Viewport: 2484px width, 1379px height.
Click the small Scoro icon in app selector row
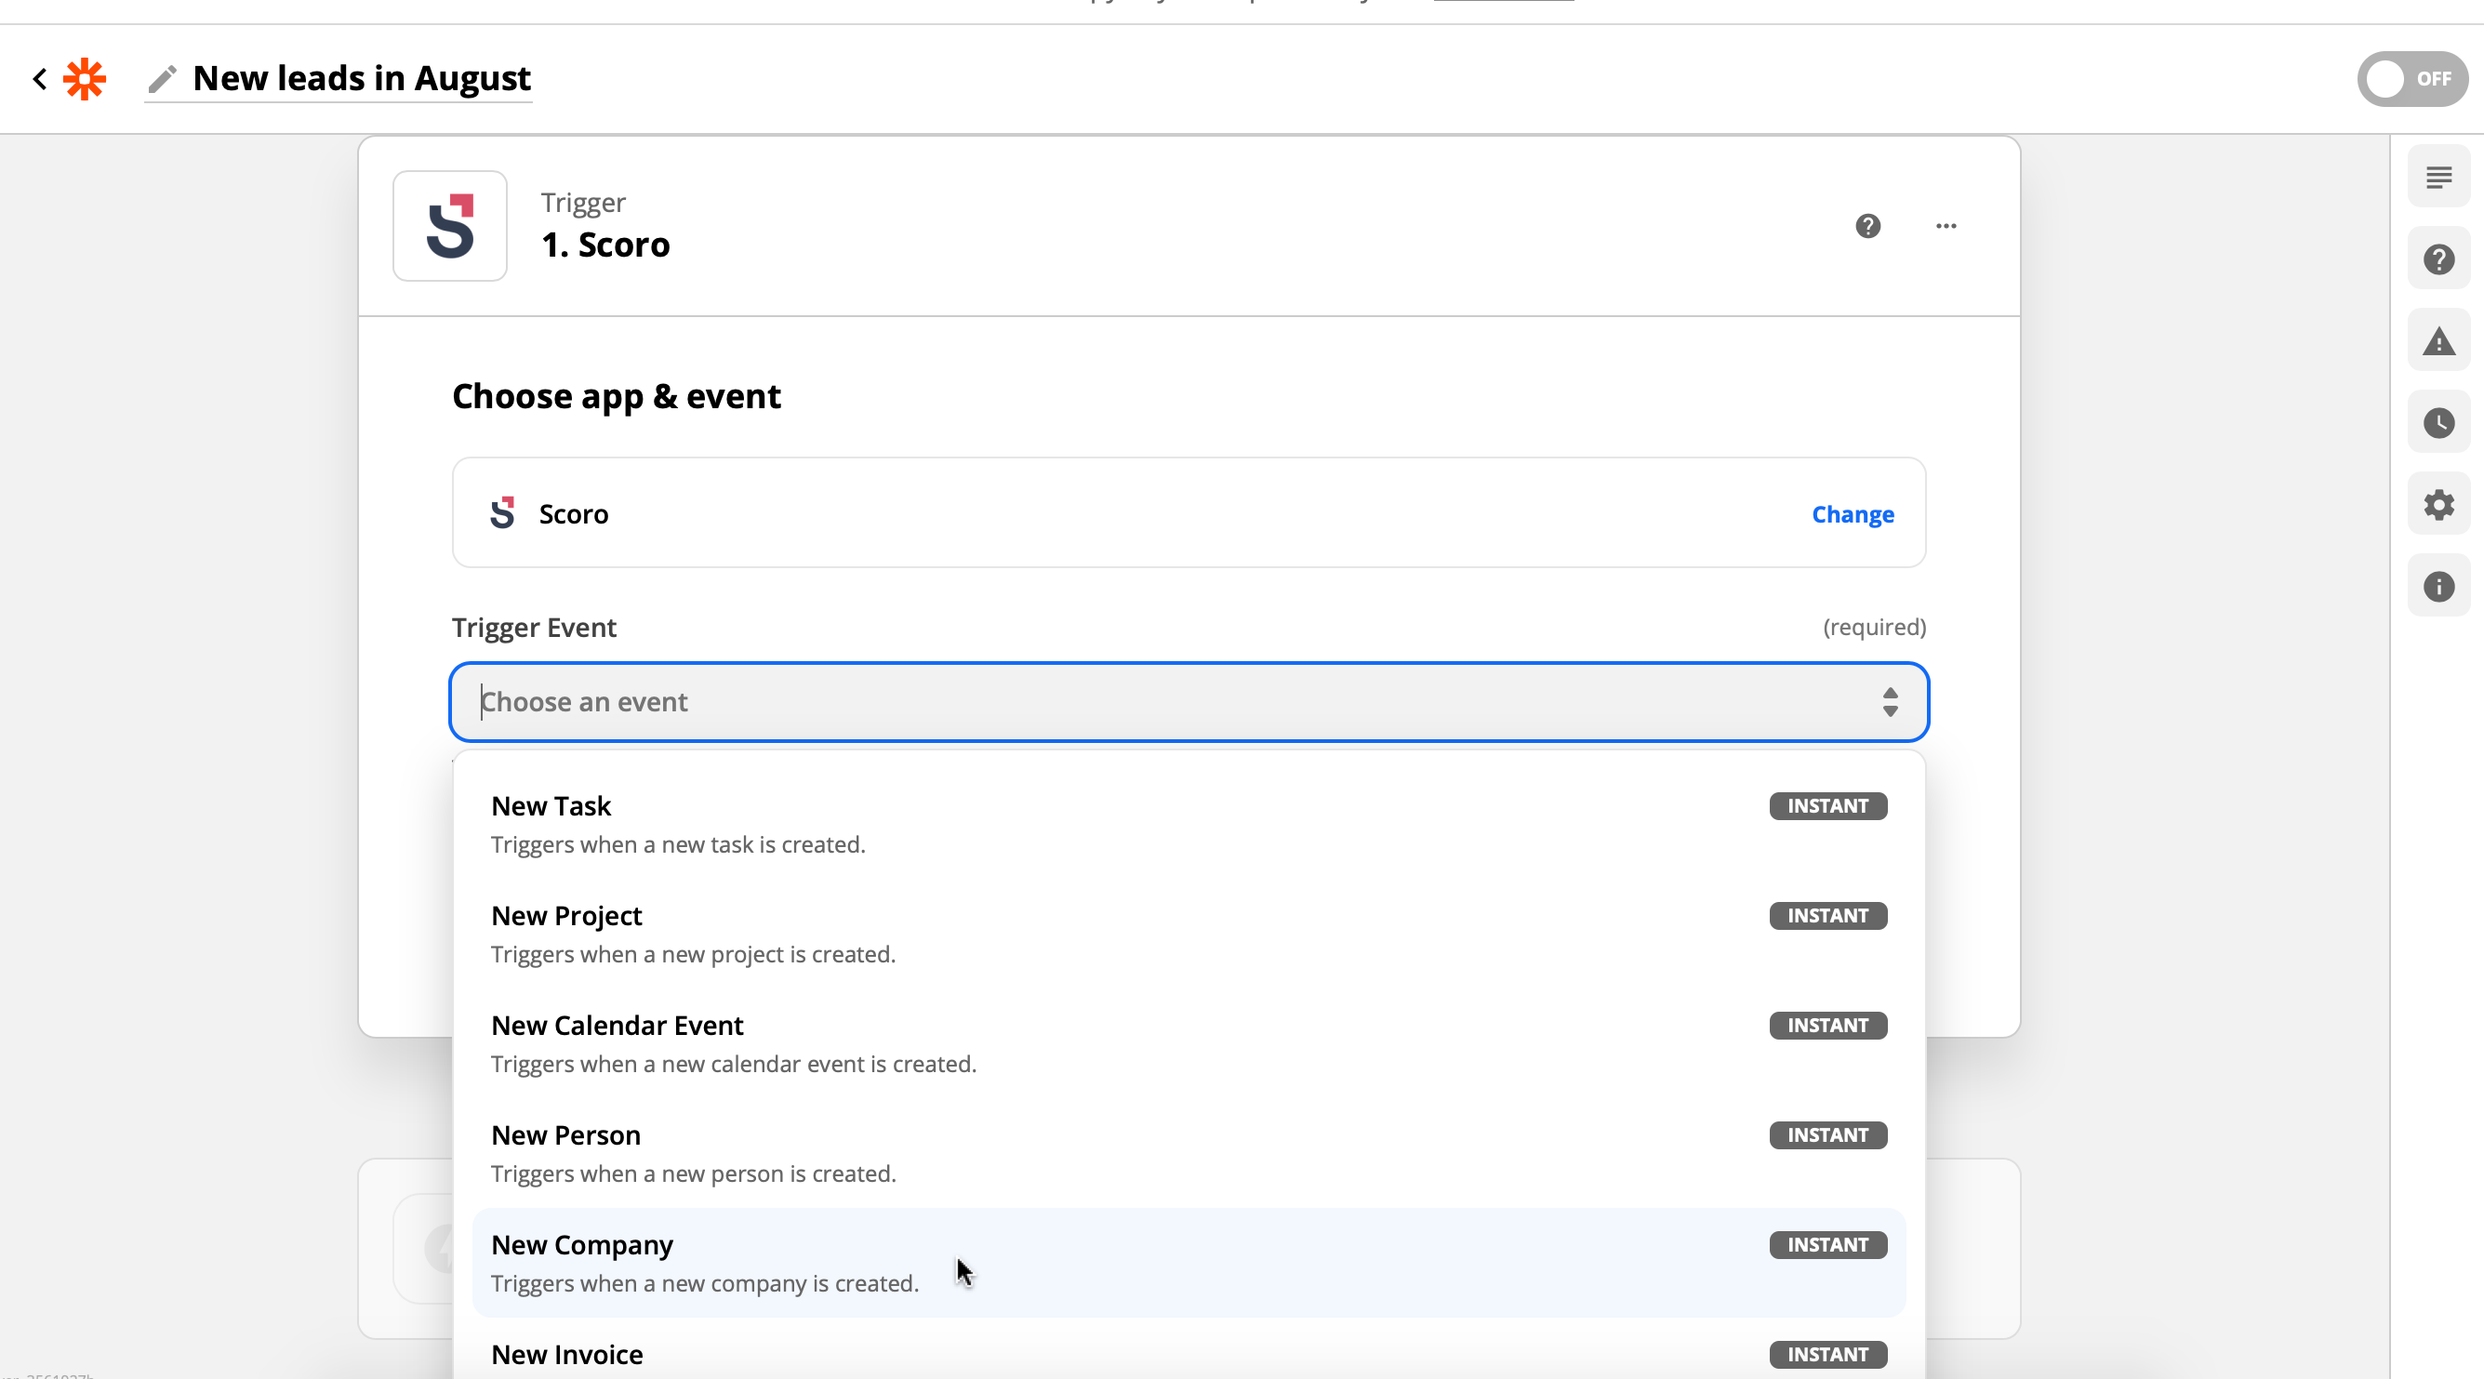501,513
